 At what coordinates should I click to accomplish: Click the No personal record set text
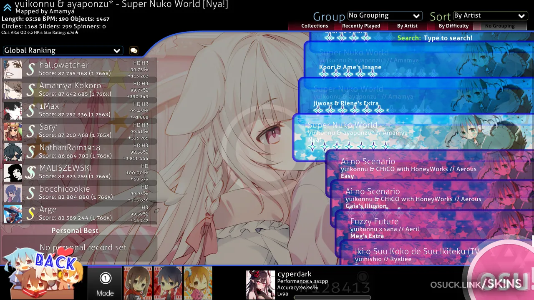(x=83, y=247)
